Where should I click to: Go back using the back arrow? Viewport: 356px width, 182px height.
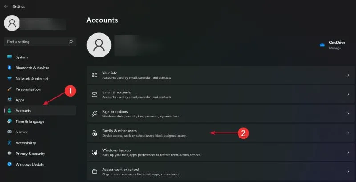click(x=6, y=6)
